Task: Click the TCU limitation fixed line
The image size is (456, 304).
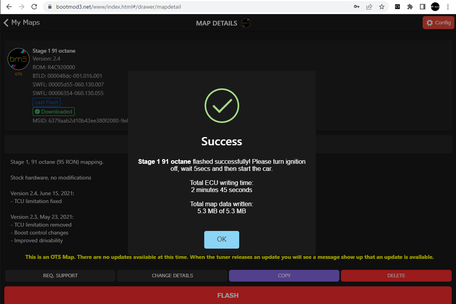Action: (x=36, y=201)
